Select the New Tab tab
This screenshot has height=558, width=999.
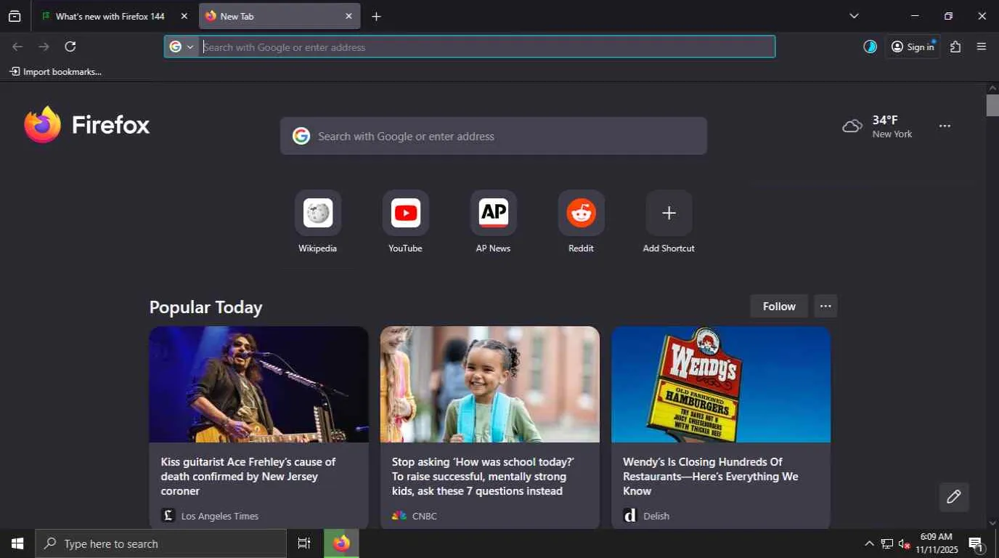pos(280,16)
